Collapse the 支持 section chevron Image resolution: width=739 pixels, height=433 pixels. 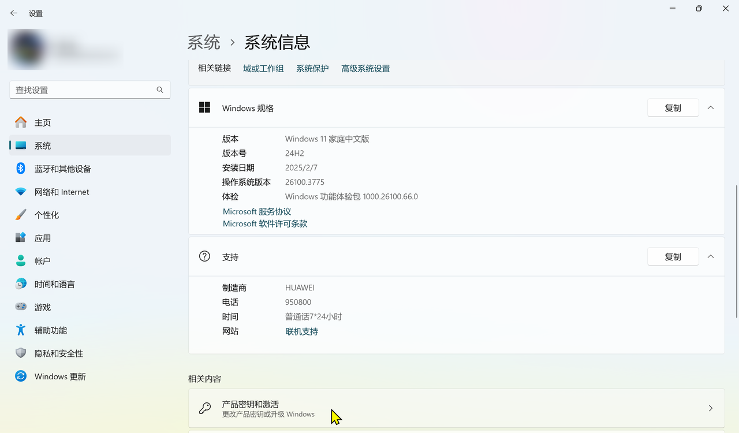click(711, 257)
